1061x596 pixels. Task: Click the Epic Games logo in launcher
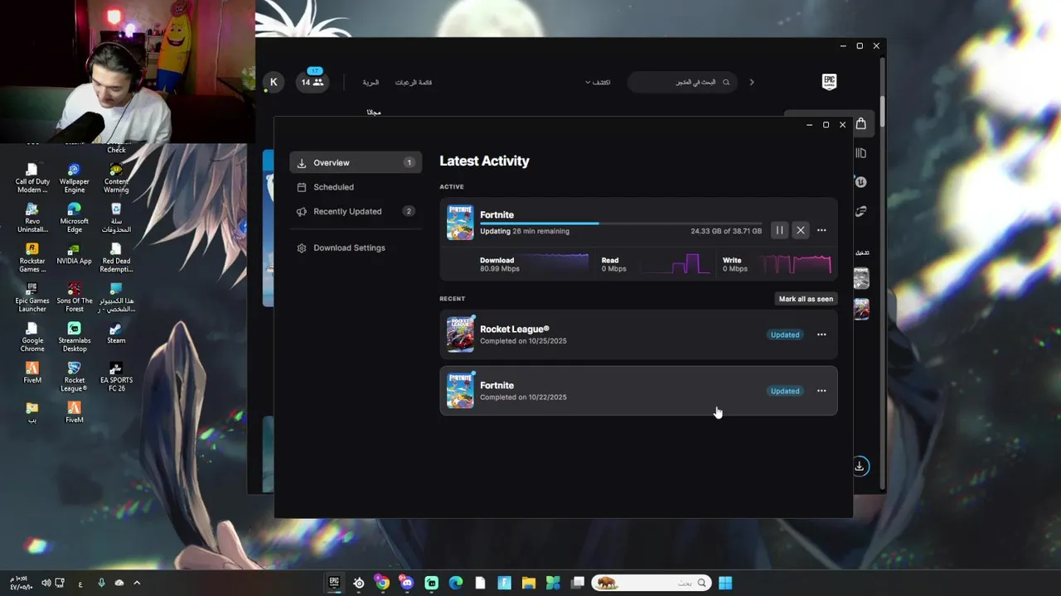pyautogui.click(x=829, y=82)
